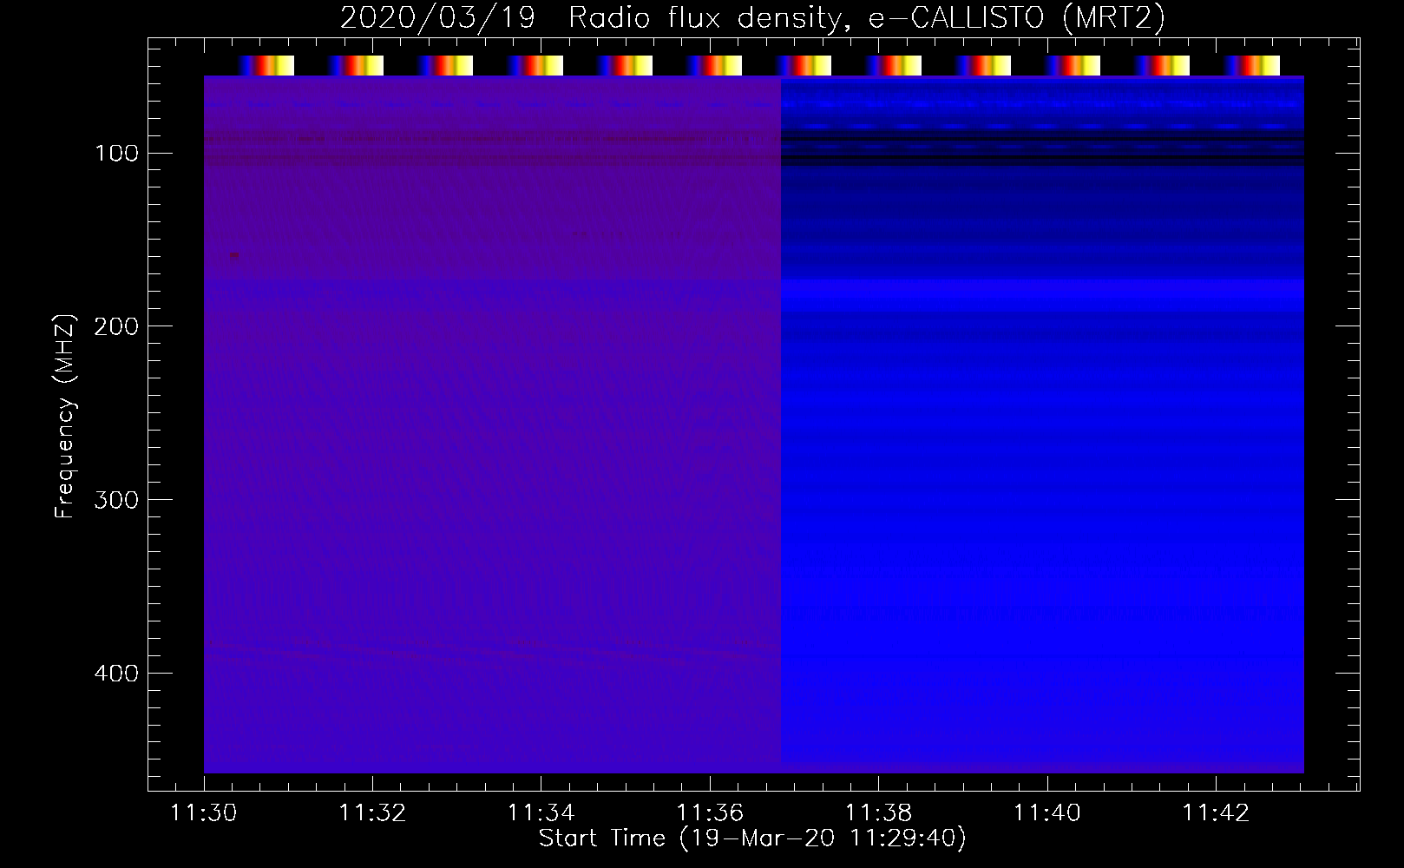Click the last color bar at top right
Image resolution: width=1404 pixels, height=868 pixels.
(x=1252, y=65)
